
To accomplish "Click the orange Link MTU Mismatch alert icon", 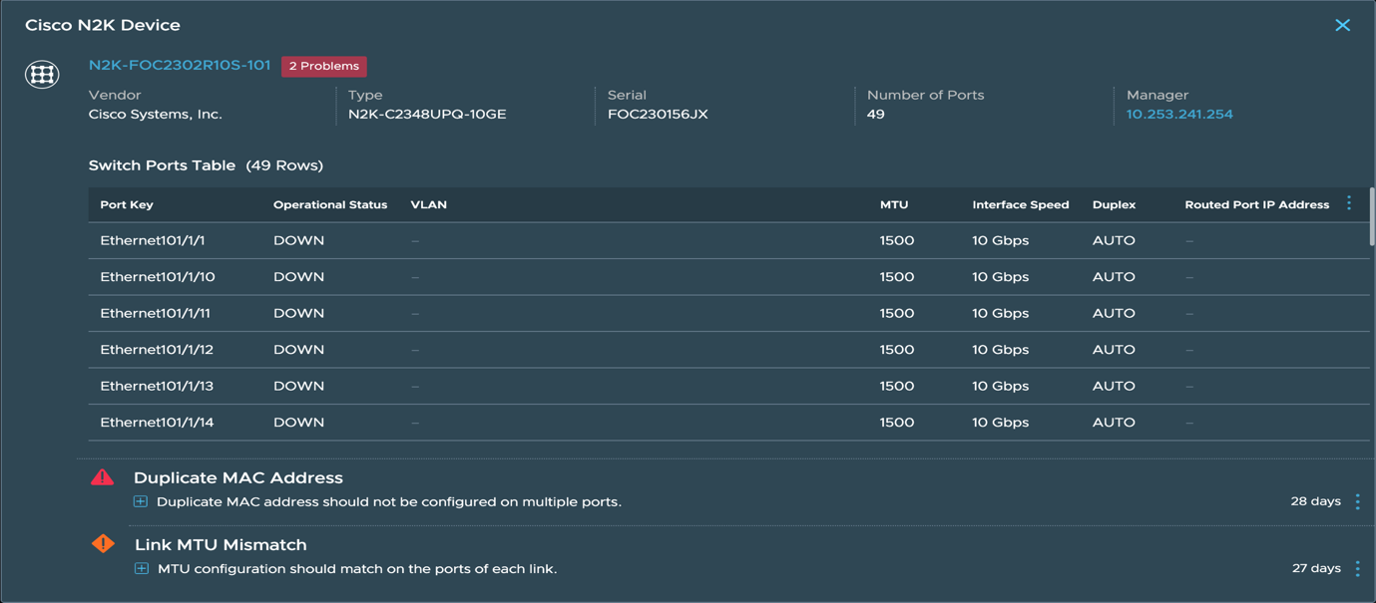I will (x=103, y=543).
